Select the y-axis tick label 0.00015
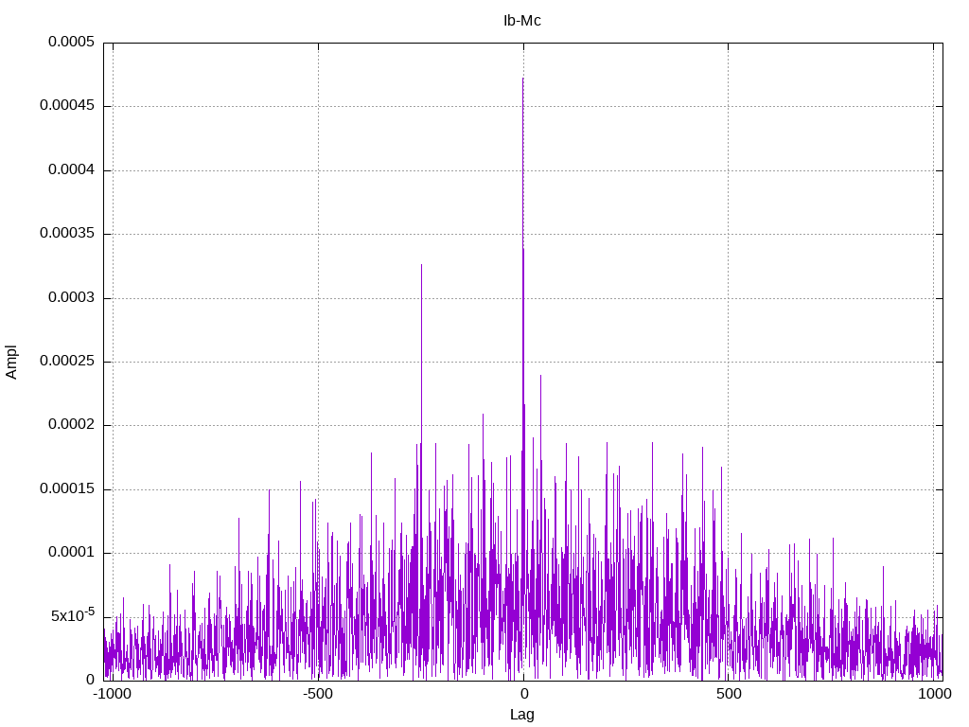 pos(67,489)
